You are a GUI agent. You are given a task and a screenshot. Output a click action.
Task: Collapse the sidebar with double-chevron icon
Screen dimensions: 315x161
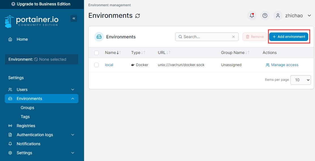point(74,18)
